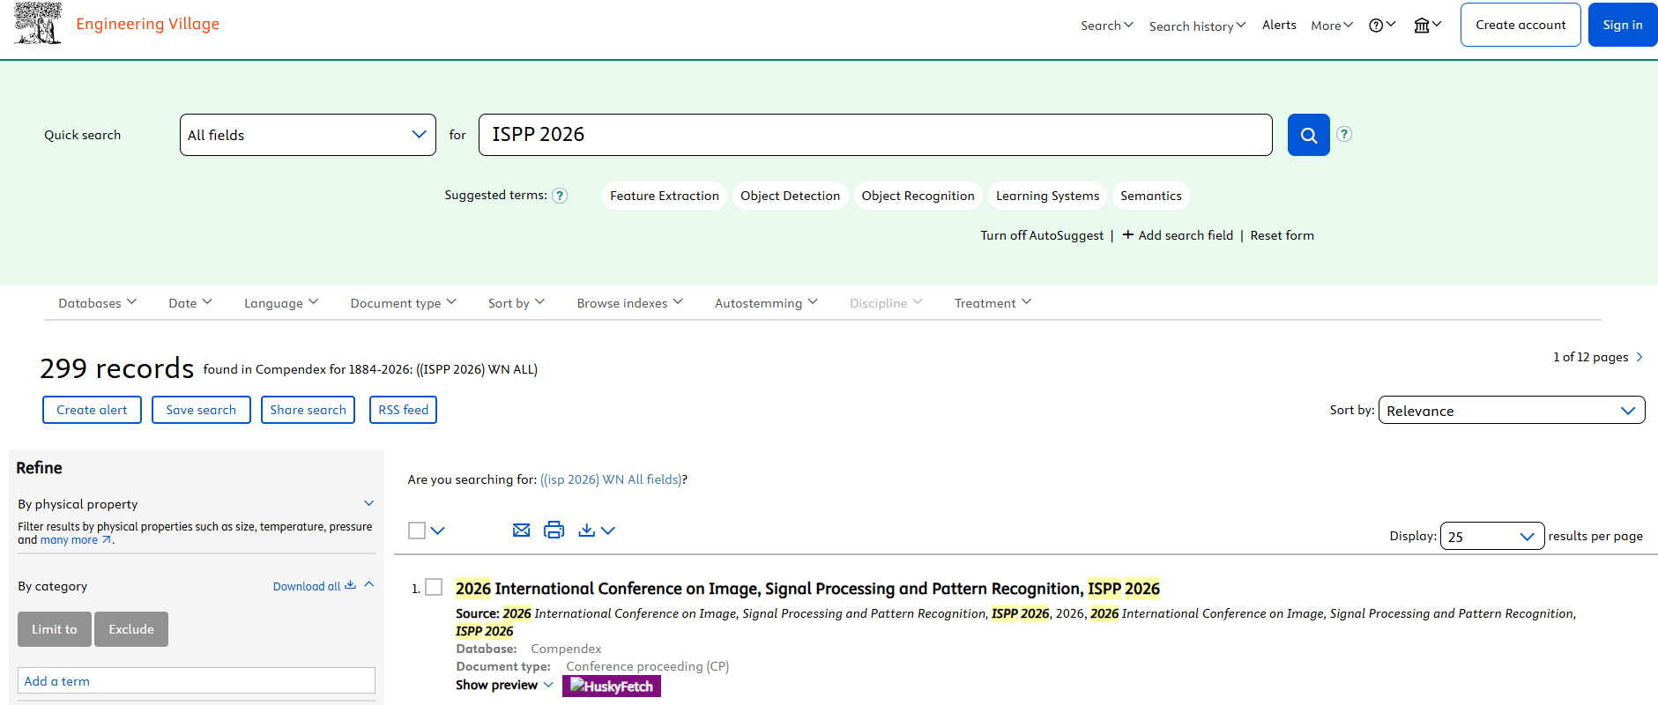Click Save search button
Screen dimensions: 1658x705
pos(201,410)
